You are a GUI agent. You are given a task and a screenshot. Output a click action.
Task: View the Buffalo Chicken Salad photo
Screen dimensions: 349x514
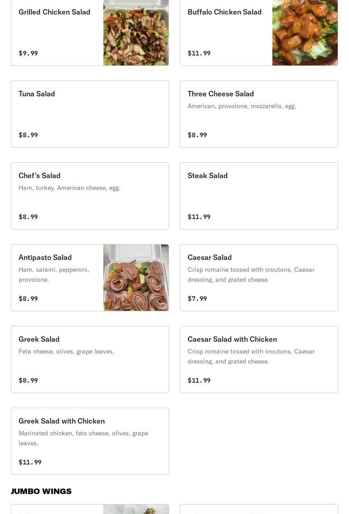(x=305, y=32)
